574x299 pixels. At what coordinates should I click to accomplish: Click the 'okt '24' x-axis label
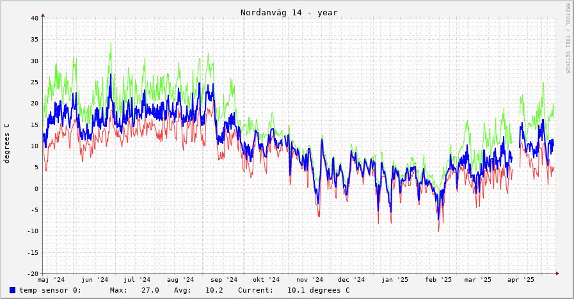[266, 280]
